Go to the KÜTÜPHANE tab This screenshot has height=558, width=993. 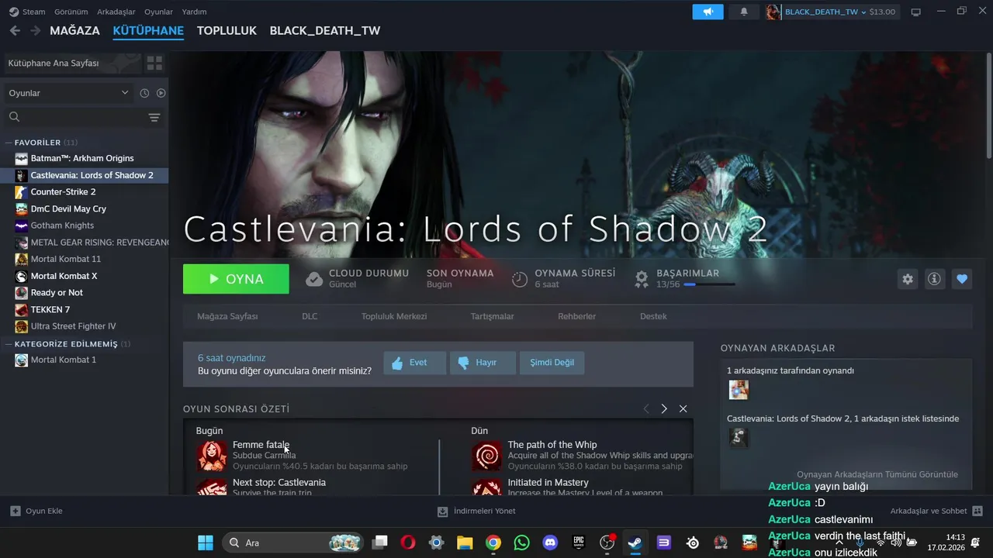click(x=148, y=31)
